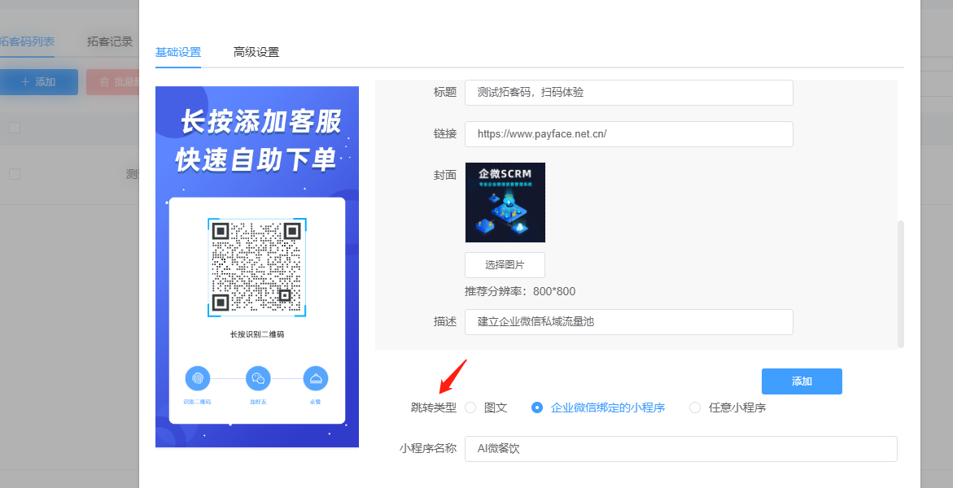The height and width of the screenshot is (488, 953).
Task: Switch to the 高级设置 tab
Action: tap(256, 52)
